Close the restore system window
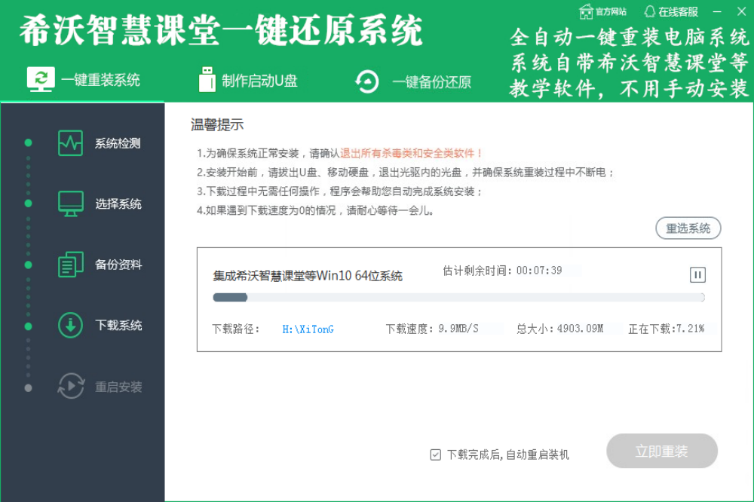The image size is (754, 502). coord(741,11)
